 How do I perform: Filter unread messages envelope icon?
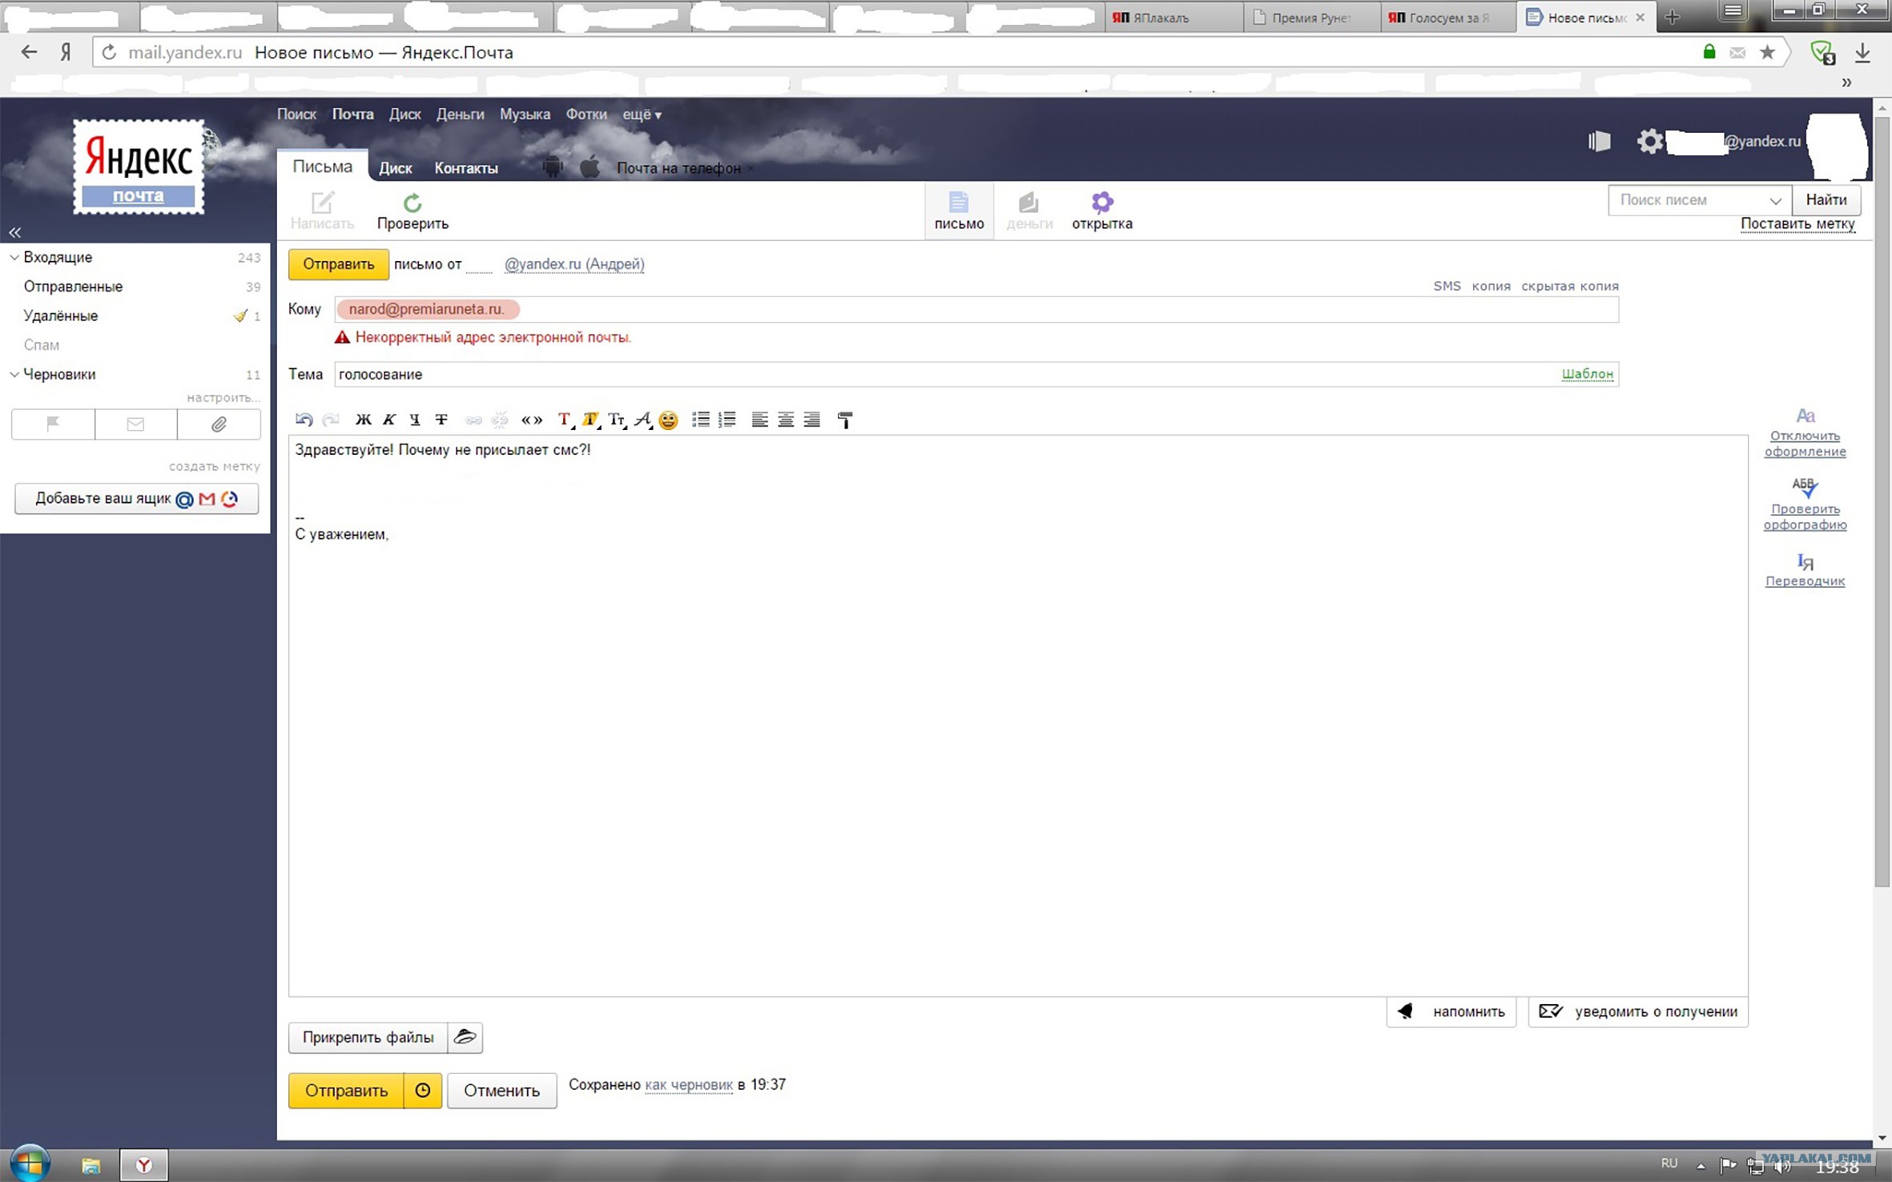pyautogui.click(x=135, y=424)
